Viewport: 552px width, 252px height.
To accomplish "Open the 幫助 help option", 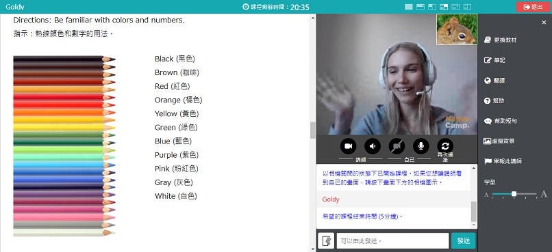I will 494,100.
